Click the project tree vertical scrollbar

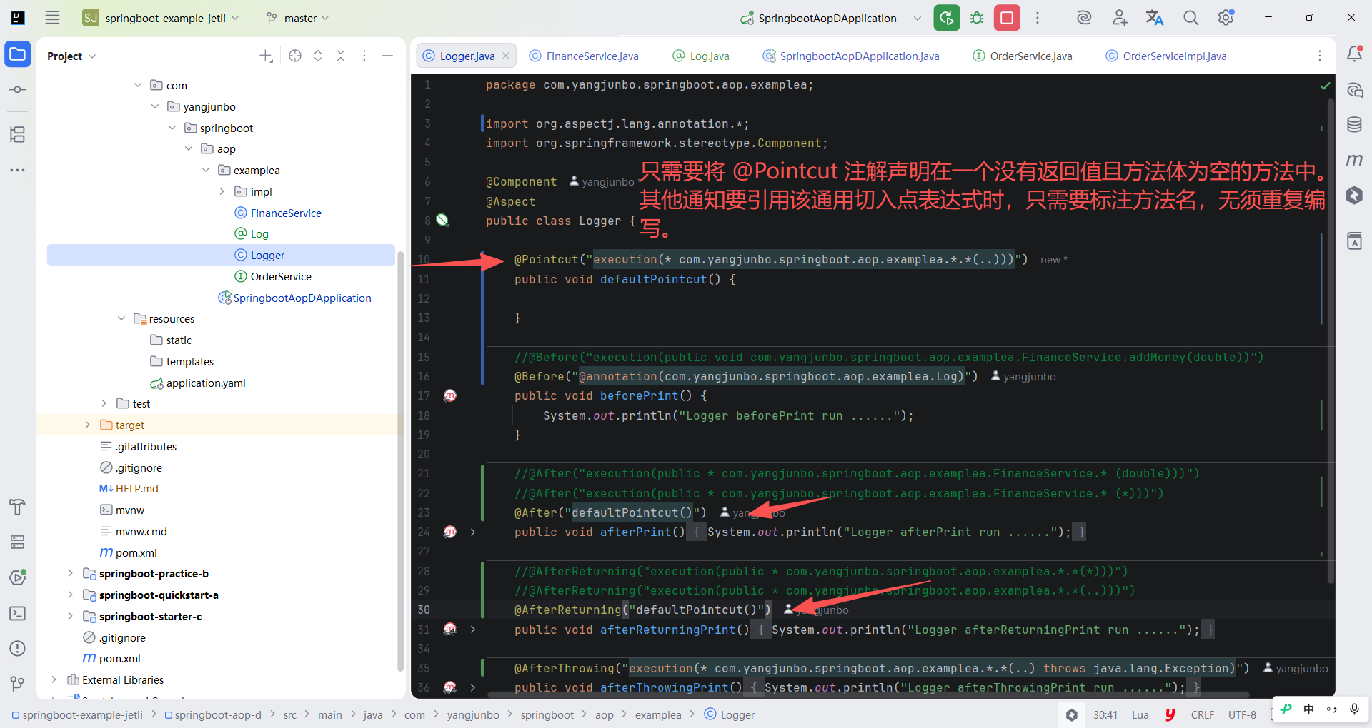click(400, 461)
